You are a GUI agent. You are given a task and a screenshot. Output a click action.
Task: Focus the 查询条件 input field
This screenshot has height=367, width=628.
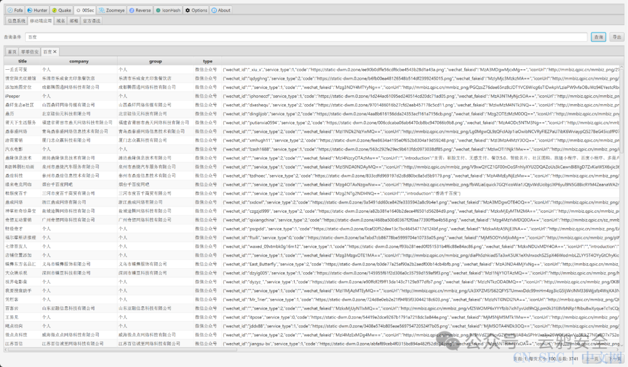pyautogui.click(x=306, y=37)
